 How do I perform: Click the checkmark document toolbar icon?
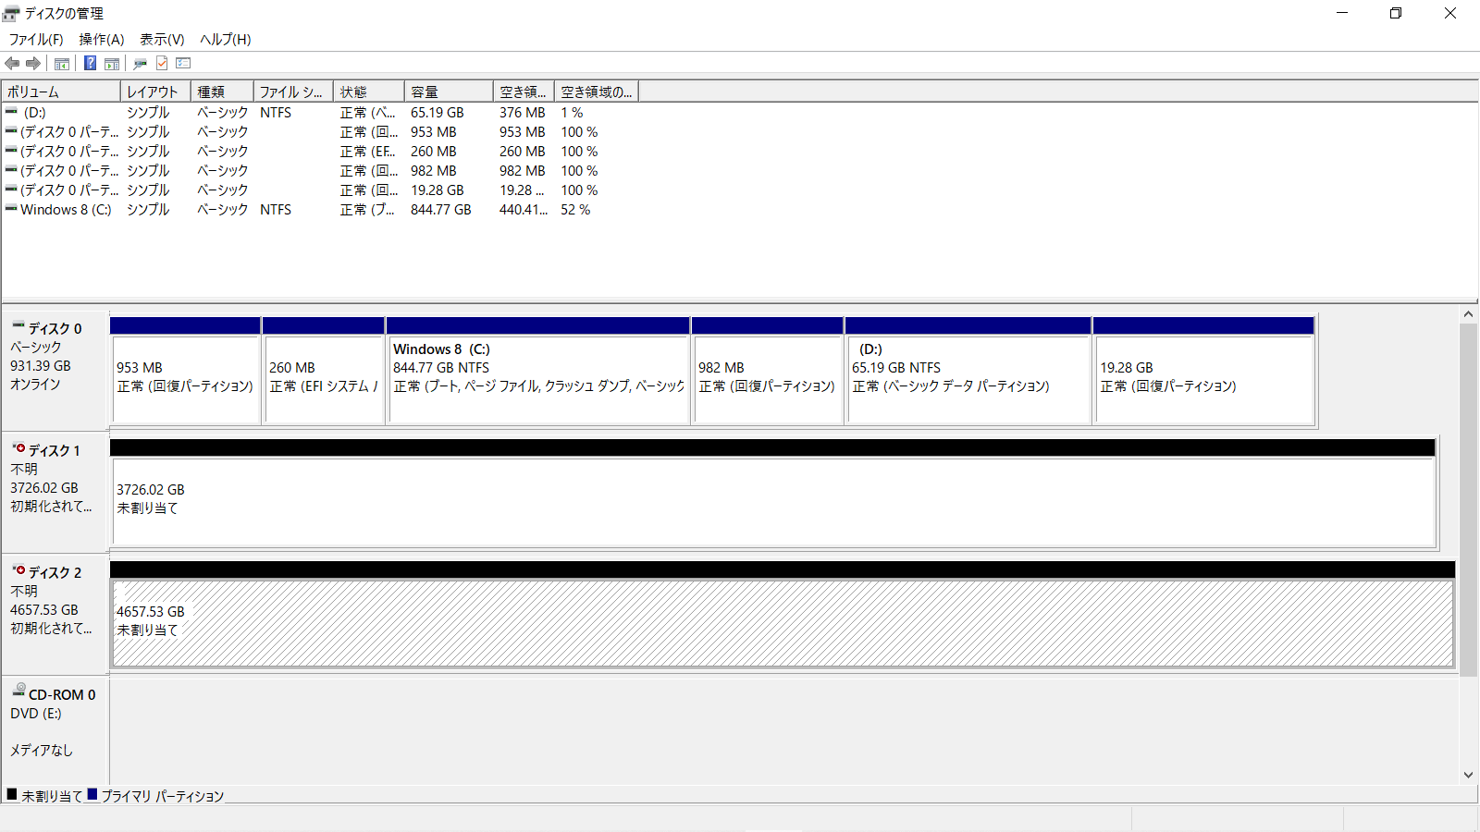click(162, 63)
